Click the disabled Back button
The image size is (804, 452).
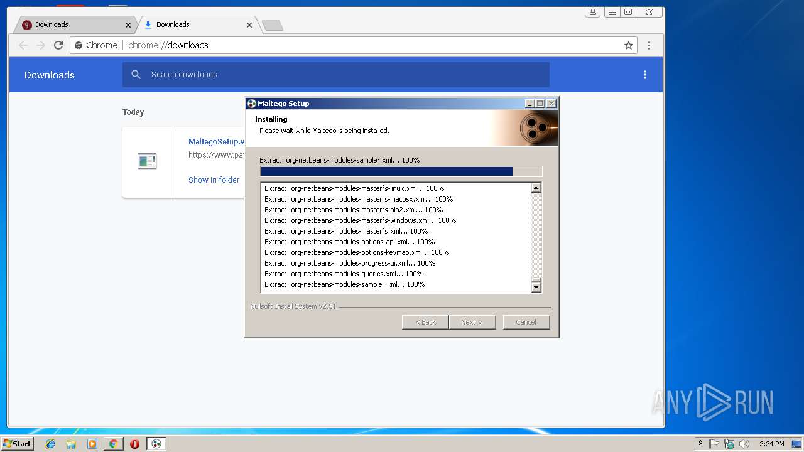[425, 322]
